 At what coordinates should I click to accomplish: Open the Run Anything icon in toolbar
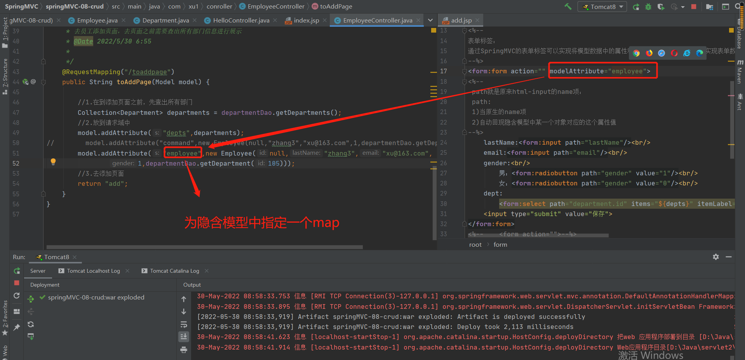coord(725,7)
